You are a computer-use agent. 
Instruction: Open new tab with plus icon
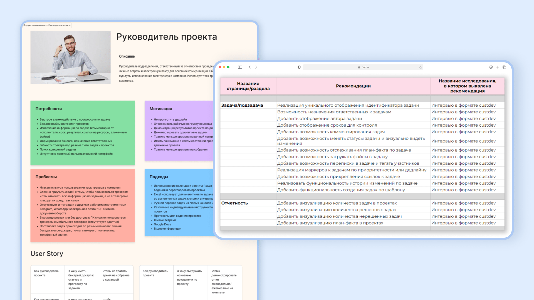click(498, 67)
